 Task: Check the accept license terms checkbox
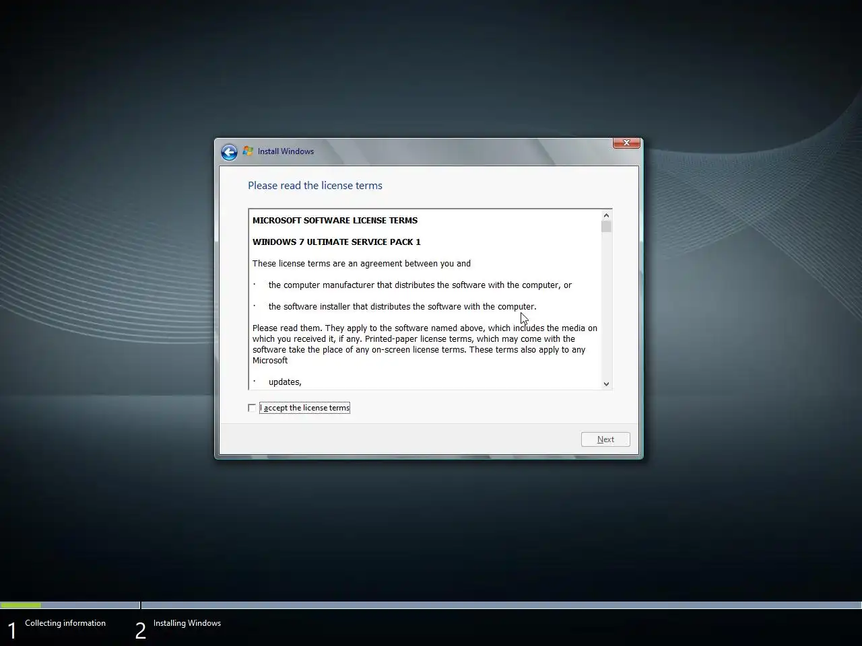coord(252,408)
